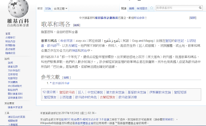The image size is (206, 126).
Task: Open 方針與指引 in the sidebar
Action: (x=14, y=71)
